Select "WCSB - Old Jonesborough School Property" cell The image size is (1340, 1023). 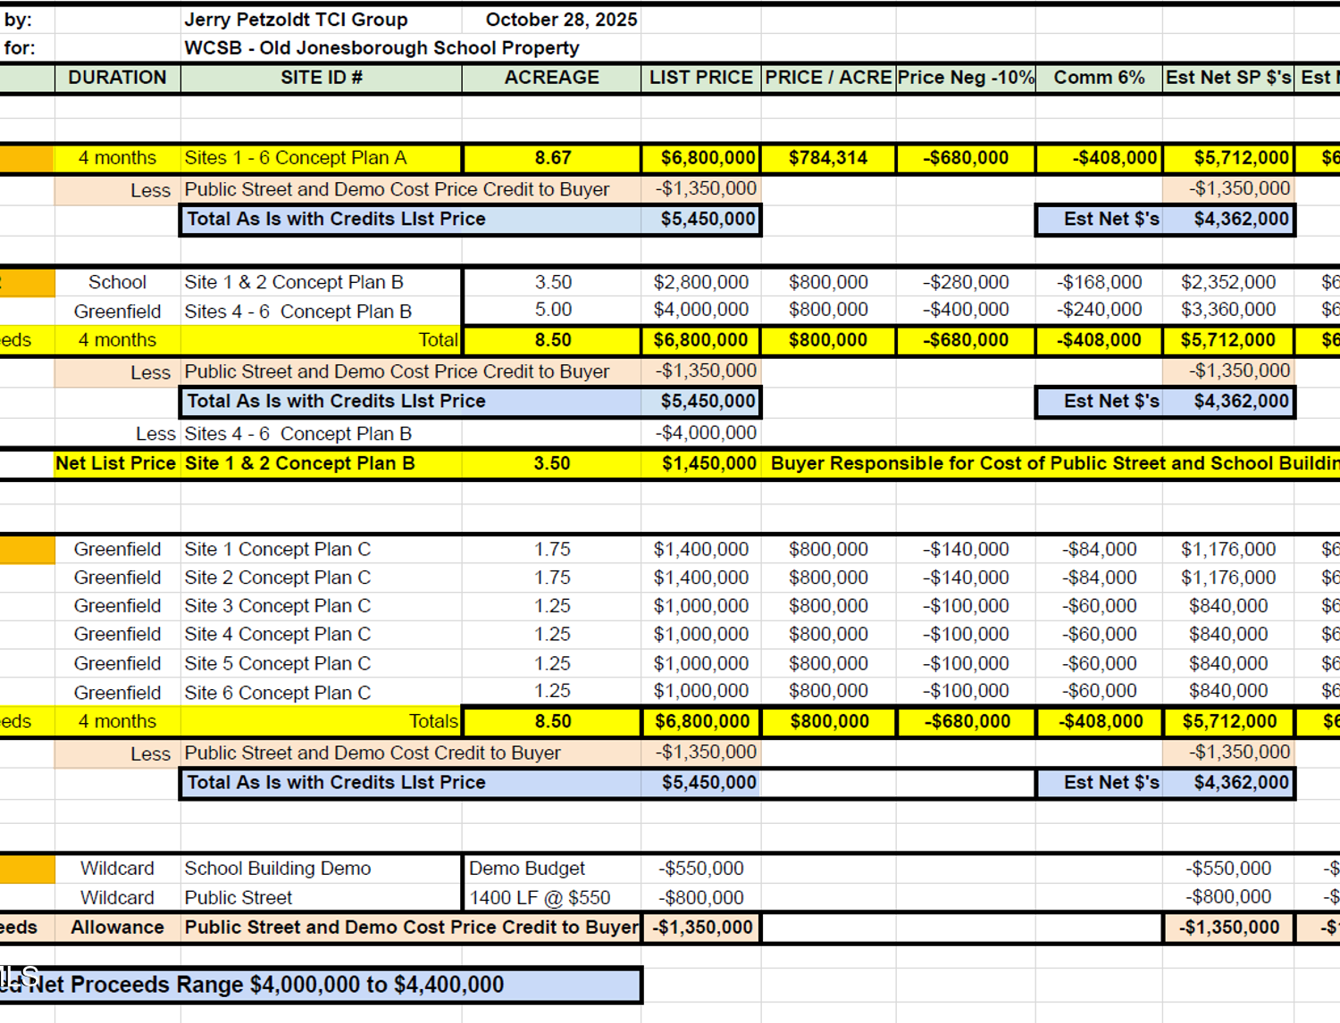(381, 48)
